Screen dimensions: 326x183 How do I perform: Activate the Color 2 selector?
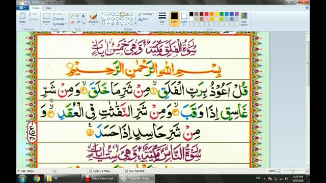[184, 19]
